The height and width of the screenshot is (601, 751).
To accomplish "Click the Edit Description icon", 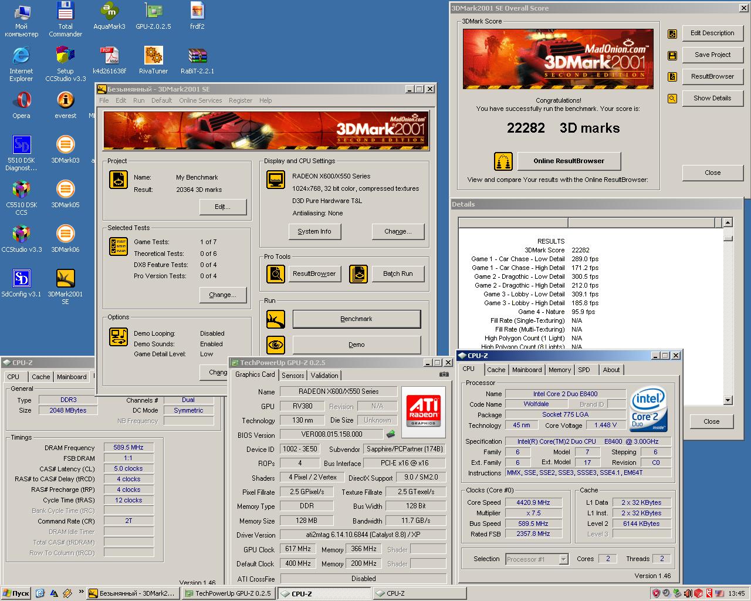I will (x=672, y=33).
